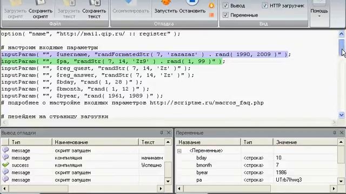Click green checkmark success icon

[5, 165]
